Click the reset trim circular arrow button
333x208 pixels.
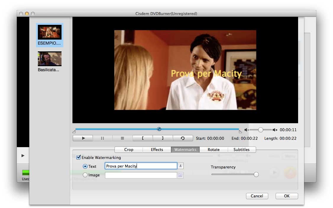tap(182, 138)
